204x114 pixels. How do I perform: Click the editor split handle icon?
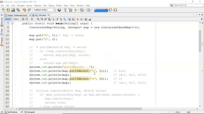pyautogui.click(x=202, y=19)
